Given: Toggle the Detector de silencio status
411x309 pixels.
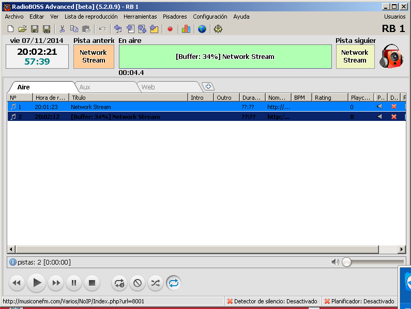Looking at the screenshot, I should pyautogui.click(x=272, y=301).
